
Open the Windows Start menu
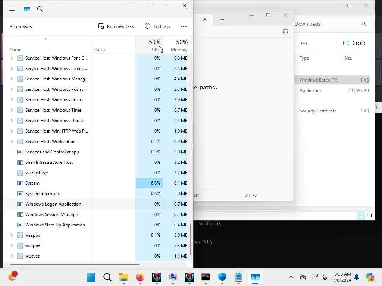point(91,277)
